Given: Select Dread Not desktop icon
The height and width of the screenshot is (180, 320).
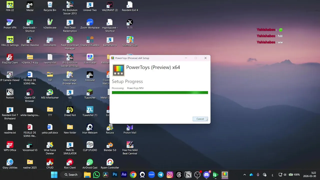Looking at the screenshot, I should [70, 111].
